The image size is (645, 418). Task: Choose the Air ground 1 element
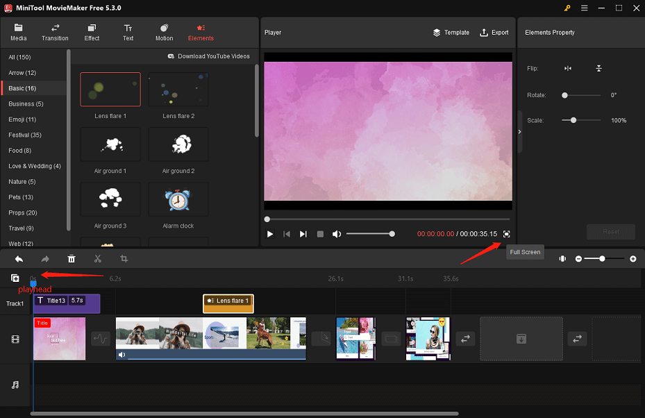110,144
